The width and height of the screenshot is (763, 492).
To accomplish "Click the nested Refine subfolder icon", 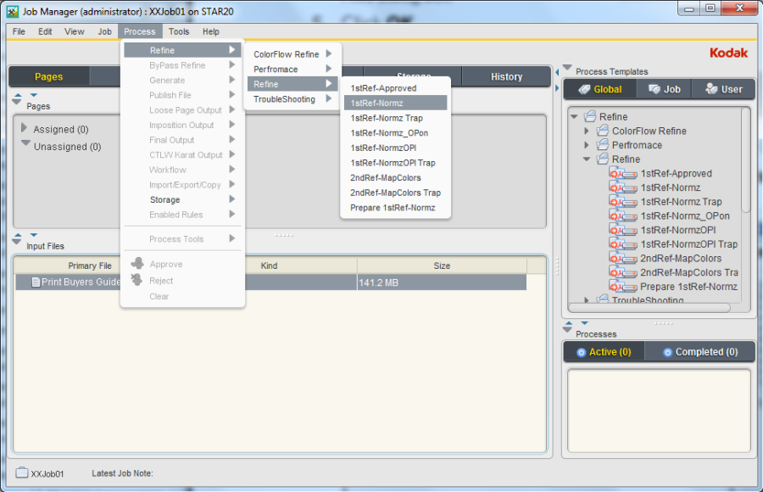I will point(603,159).
